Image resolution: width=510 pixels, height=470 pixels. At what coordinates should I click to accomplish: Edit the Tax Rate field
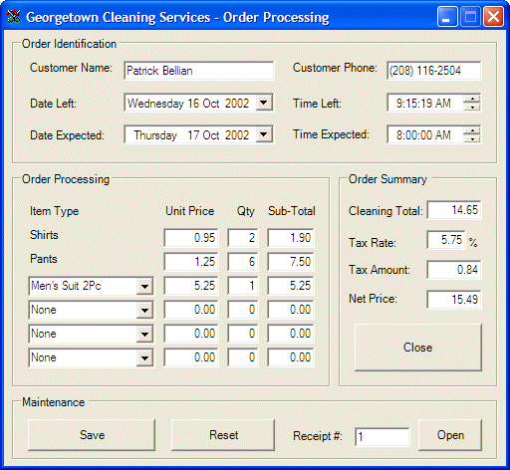[x=446, y=240]
